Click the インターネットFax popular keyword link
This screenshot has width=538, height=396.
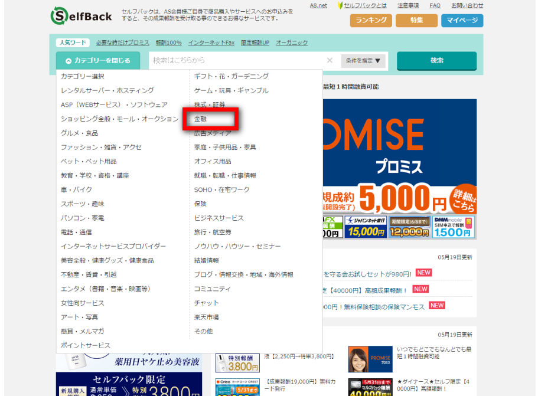coord(211,42)
